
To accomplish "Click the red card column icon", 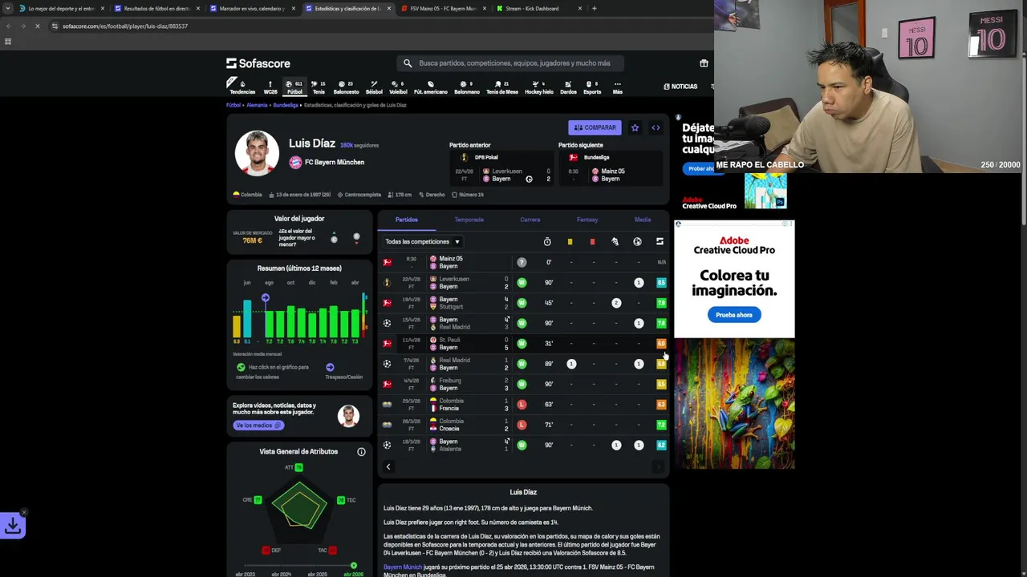I will click(x=592, y=241).
